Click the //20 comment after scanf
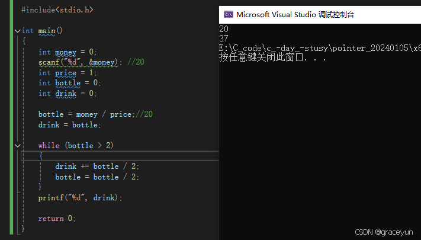The height and width of the screenshot is (240, 421). click(x=136, y=62)
